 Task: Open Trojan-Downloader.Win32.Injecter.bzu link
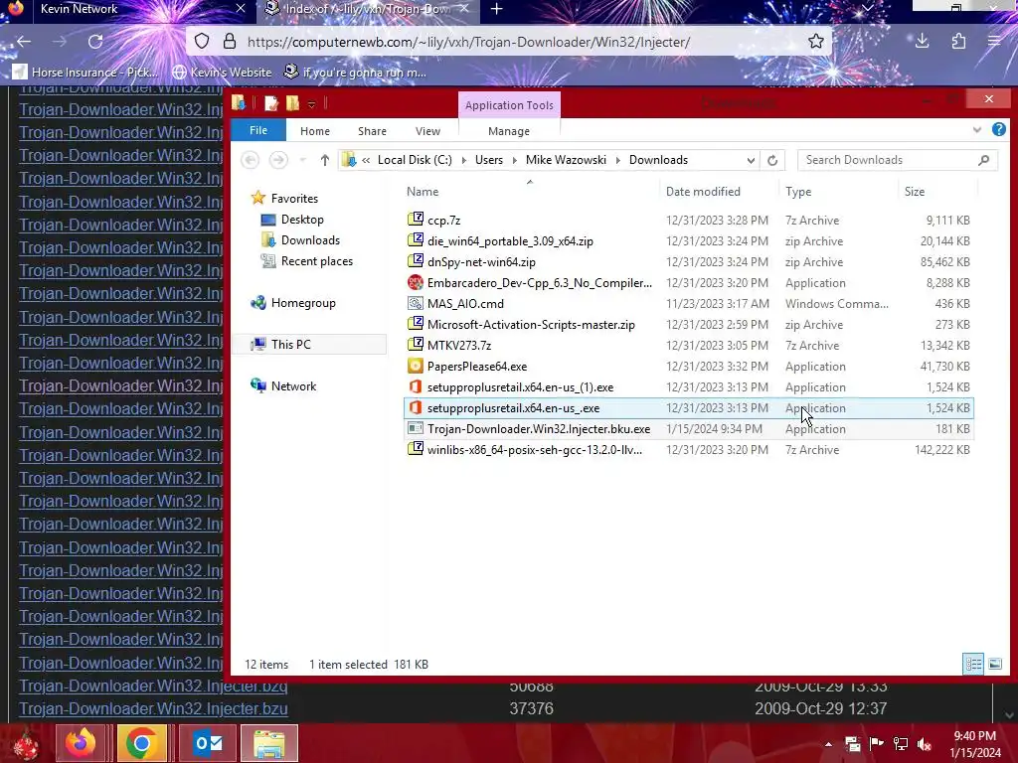click(153, 708)
